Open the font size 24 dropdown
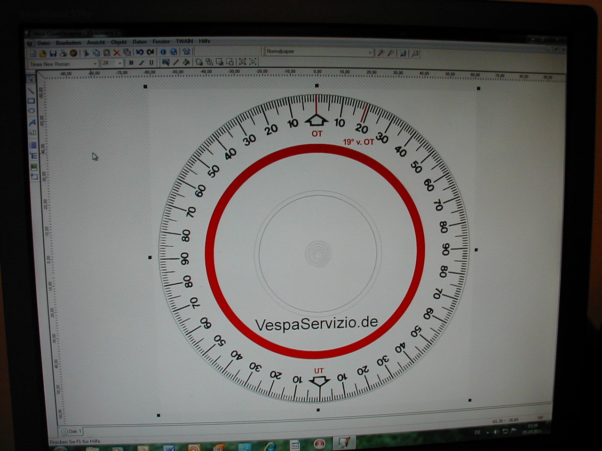The width and height of the screenshot is (602, 451). coord(120,63)
